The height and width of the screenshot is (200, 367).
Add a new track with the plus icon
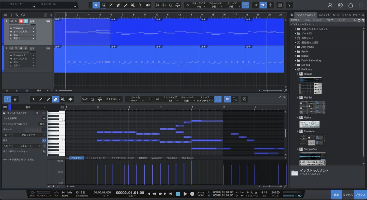point(51,15)
